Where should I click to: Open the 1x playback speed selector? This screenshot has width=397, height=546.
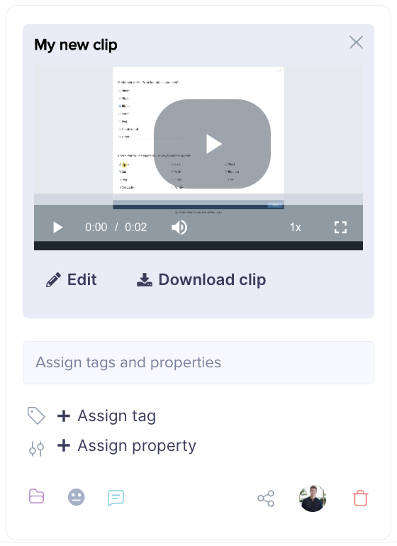(296, 228)
